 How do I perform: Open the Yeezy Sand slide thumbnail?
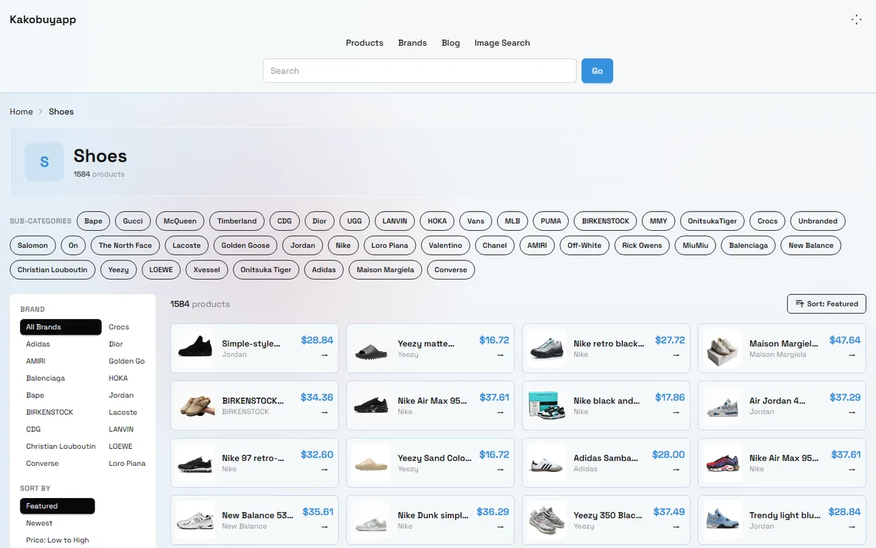[371, 462]
